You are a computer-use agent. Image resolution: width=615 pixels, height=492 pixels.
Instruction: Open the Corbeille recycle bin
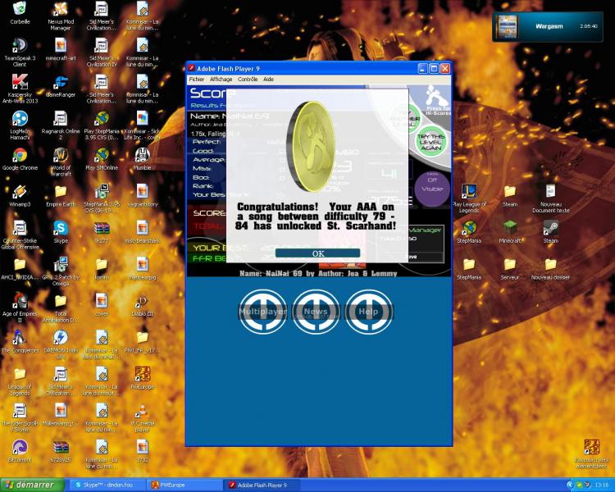point(20,13)
